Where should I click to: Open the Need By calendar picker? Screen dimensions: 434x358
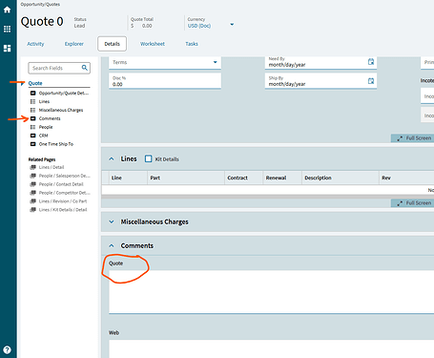coord(371,62)
